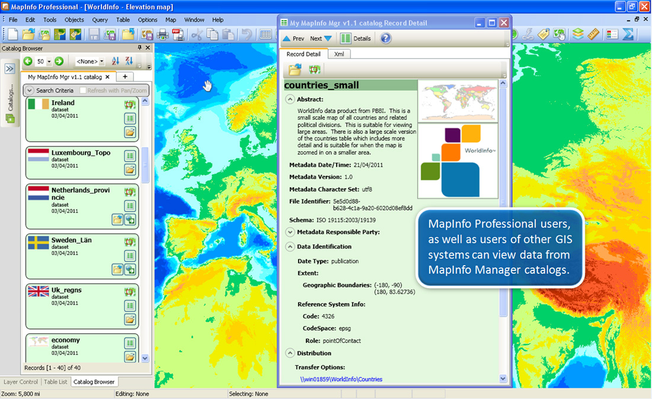Click the map grabber hand icon in toolbar
652x399 pixels.
tap(560, 34)
